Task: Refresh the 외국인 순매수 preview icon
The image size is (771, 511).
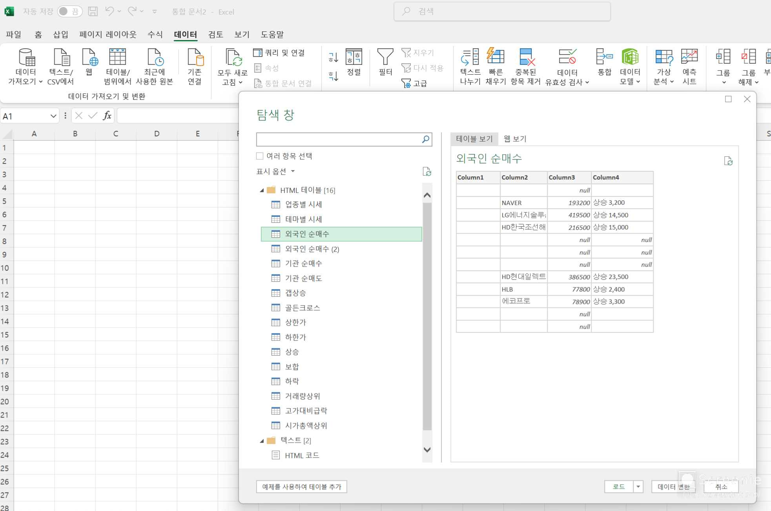Action: pos(728,161)
